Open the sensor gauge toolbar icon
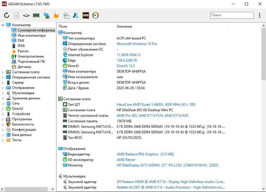The height and width of the screenshot is (192, 266). pyautogui.click(x=96, y=15)
